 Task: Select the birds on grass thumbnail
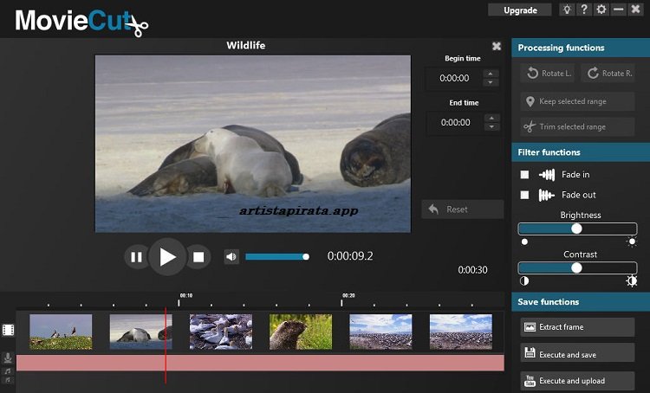61,332
